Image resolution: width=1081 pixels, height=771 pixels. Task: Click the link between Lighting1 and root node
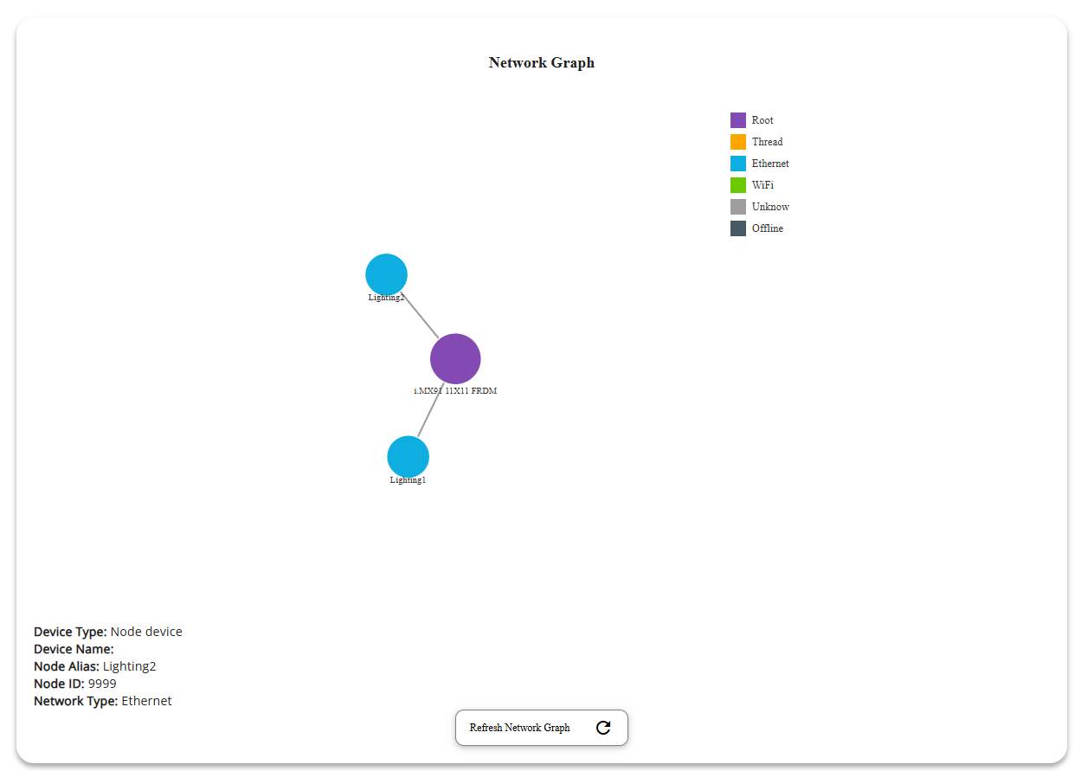click(x=428, y=414)
